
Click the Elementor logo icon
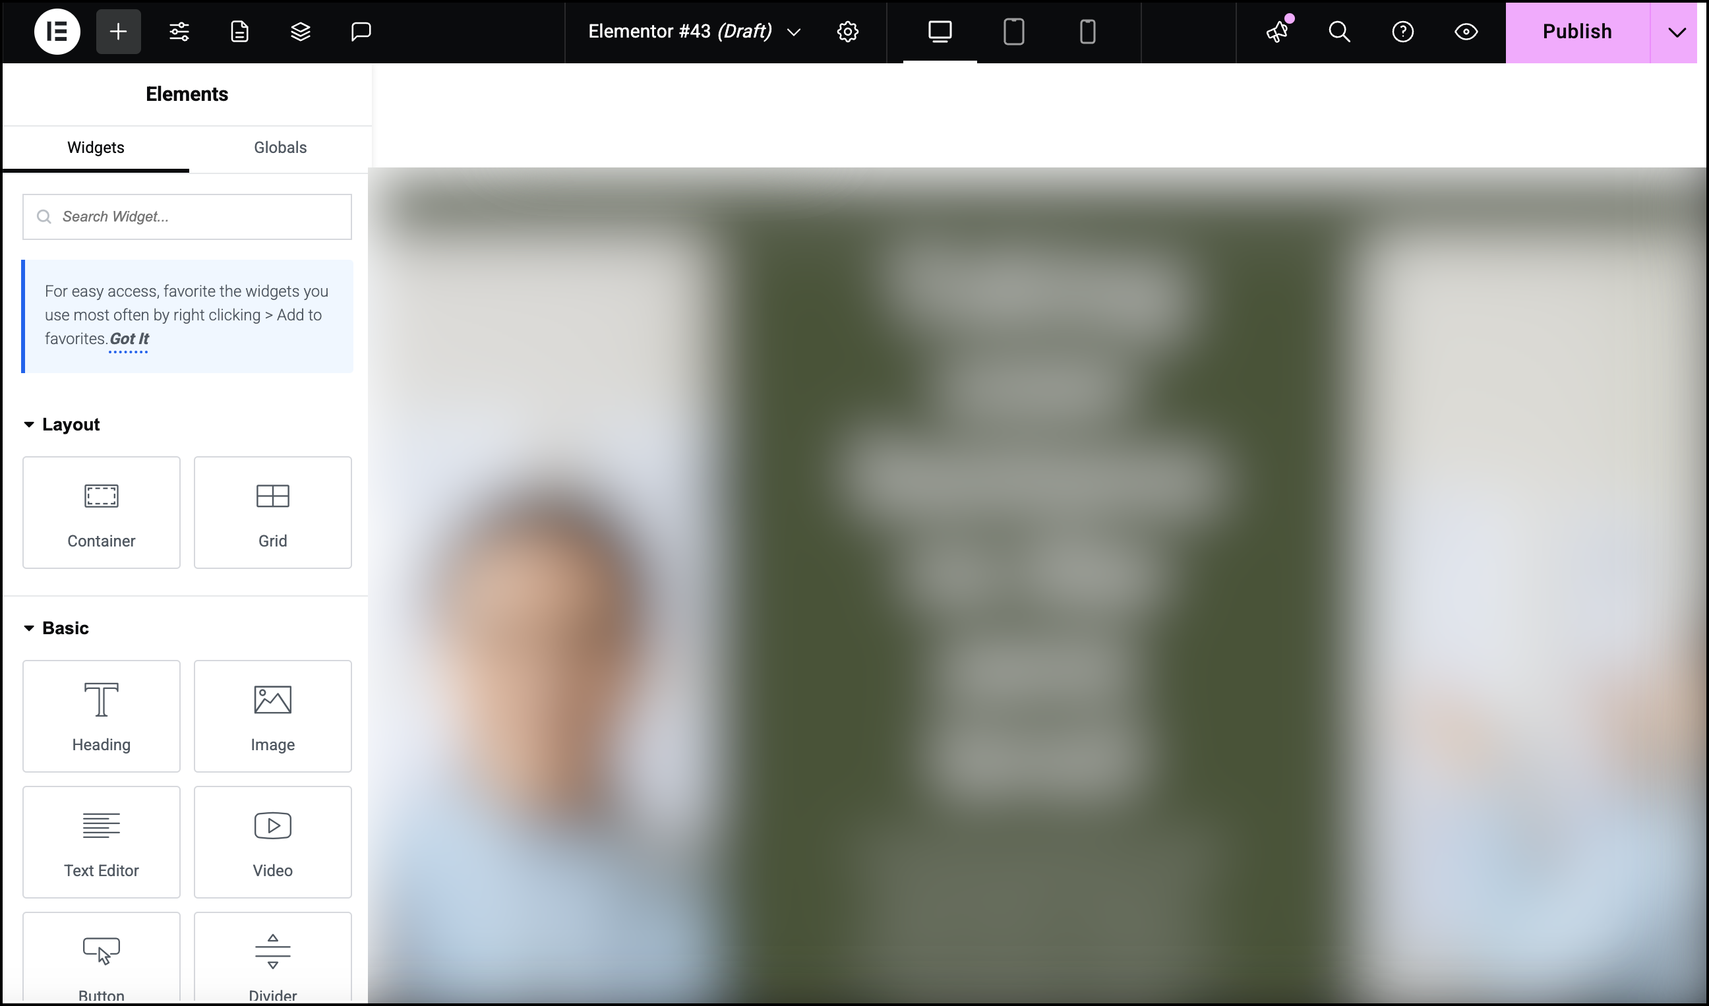point(57,31)
